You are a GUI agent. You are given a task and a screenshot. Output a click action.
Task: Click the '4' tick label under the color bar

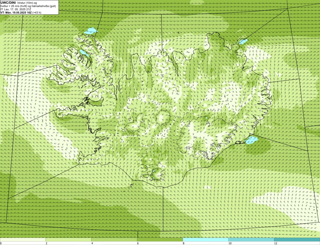pos(92,243)
